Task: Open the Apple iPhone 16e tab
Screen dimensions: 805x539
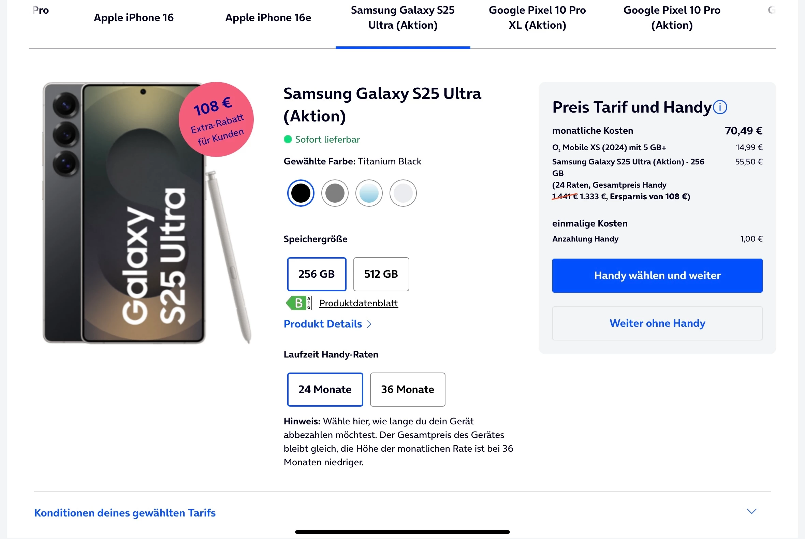Action: [268, 18]
